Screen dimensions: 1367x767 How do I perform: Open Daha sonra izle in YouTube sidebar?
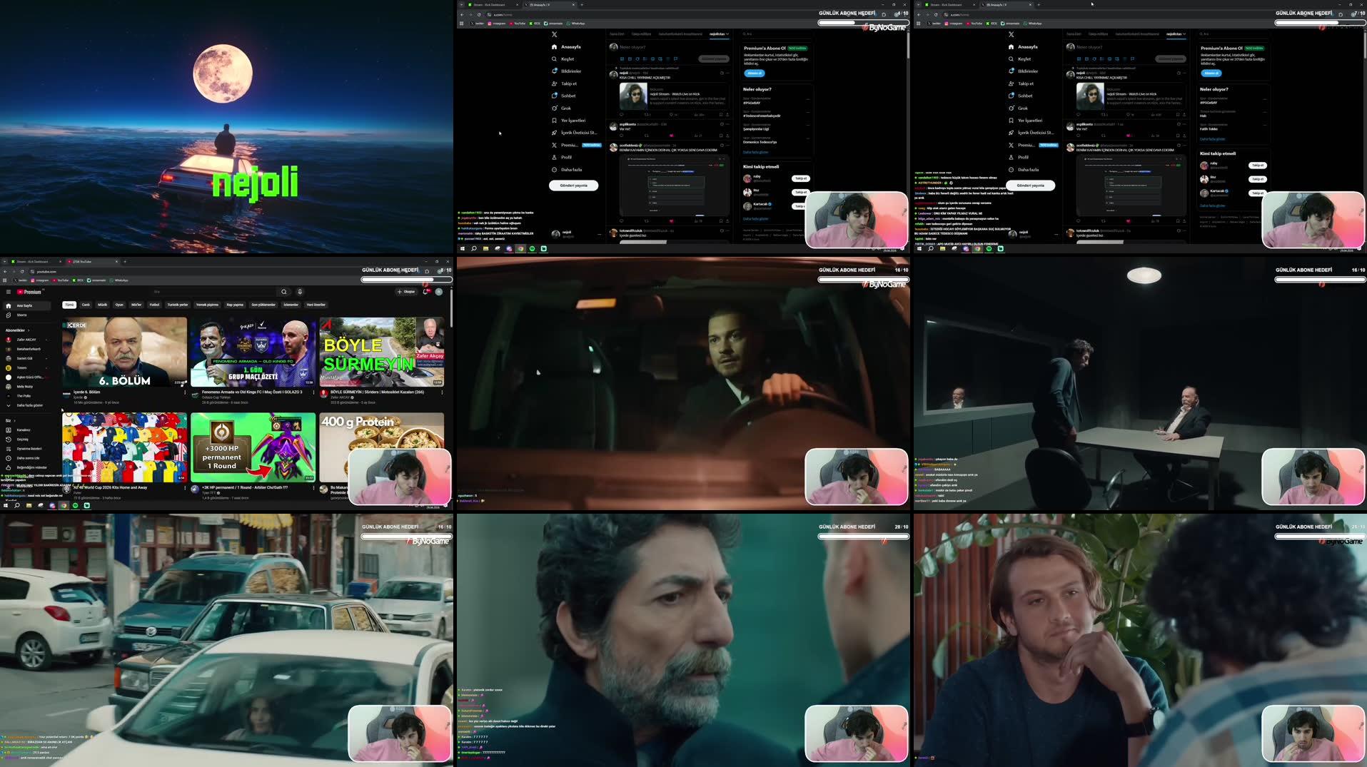click(27, 458)
